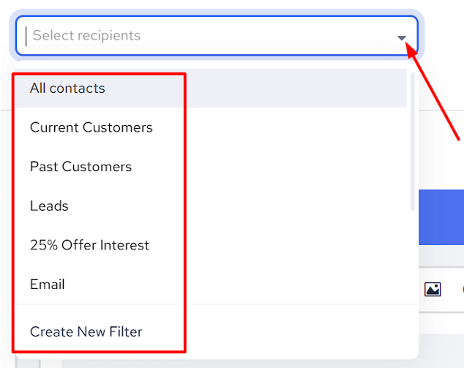The height and width of the screenshot is (368, 464).
Task: Click Create New Filter
Action: pyautogui.click(x=86, y=331)
